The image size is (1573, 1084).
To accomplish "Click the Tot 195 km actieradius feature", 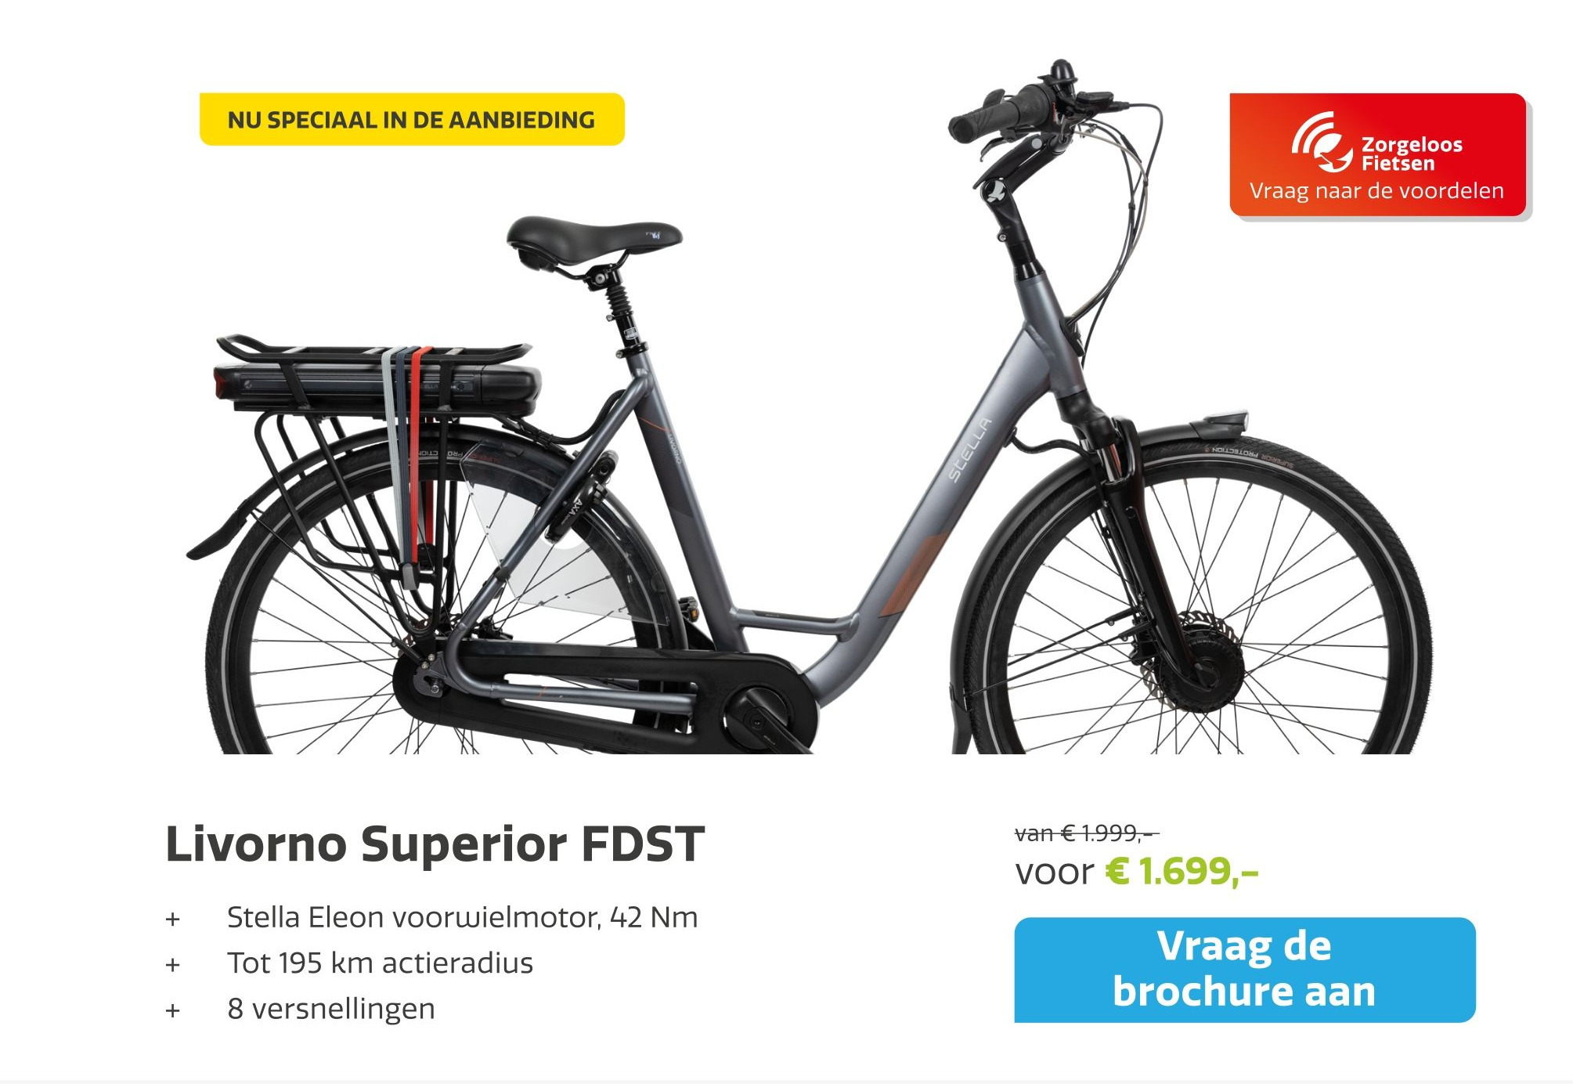I will [380, 963].
